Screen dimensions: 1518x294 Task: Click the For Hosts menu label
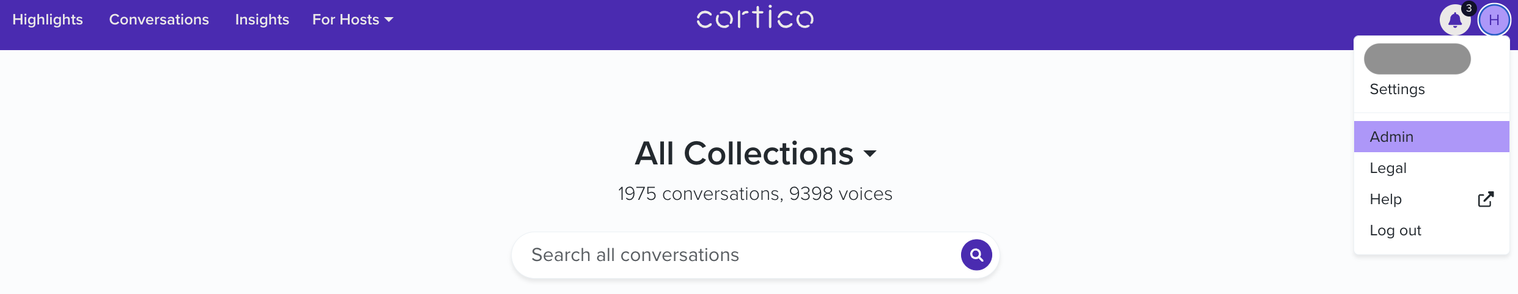[x=345, y=20]
